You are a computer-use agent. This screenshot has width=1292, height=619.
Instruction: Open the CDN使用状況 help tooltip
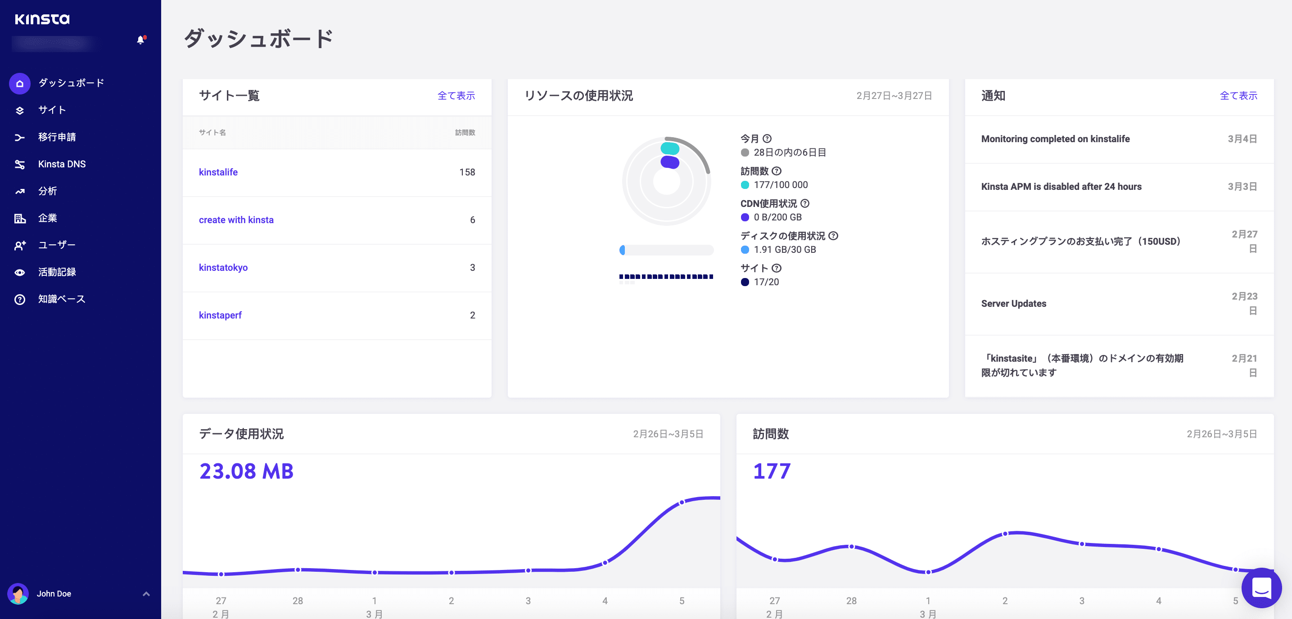[806, 203]
